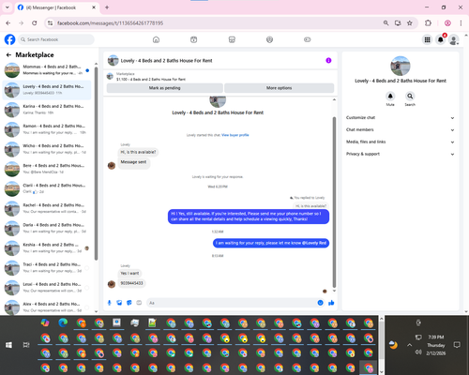Expand Media, files and links section
This screenshot has height=375, width=469.
(x=400, y=142)
